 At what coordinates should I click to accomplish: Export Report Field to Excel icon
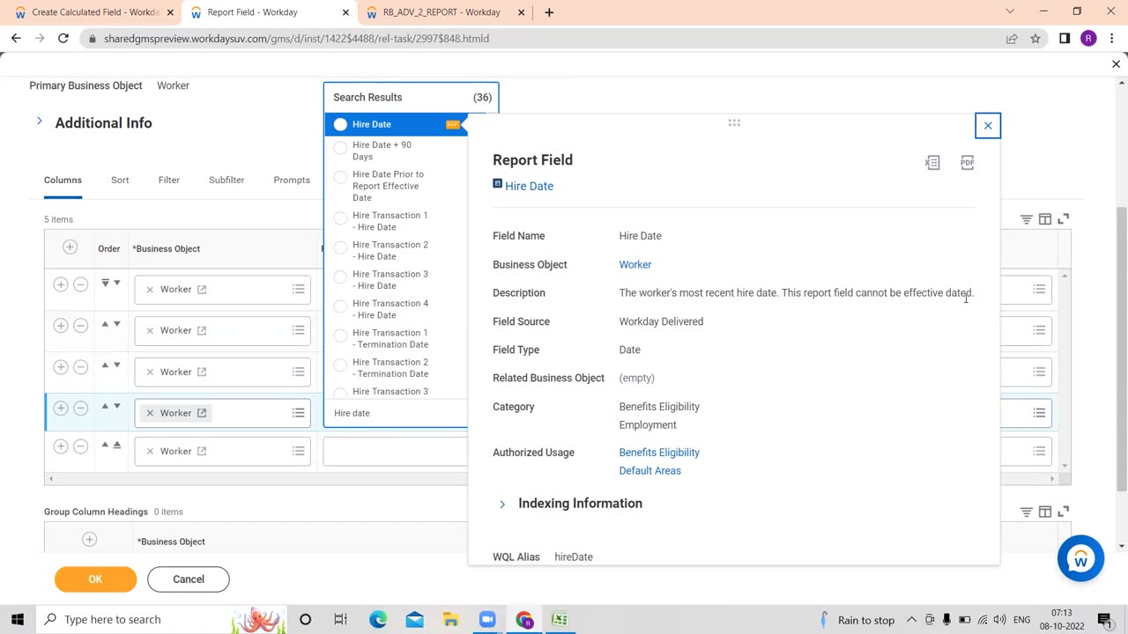pos(932,162)
